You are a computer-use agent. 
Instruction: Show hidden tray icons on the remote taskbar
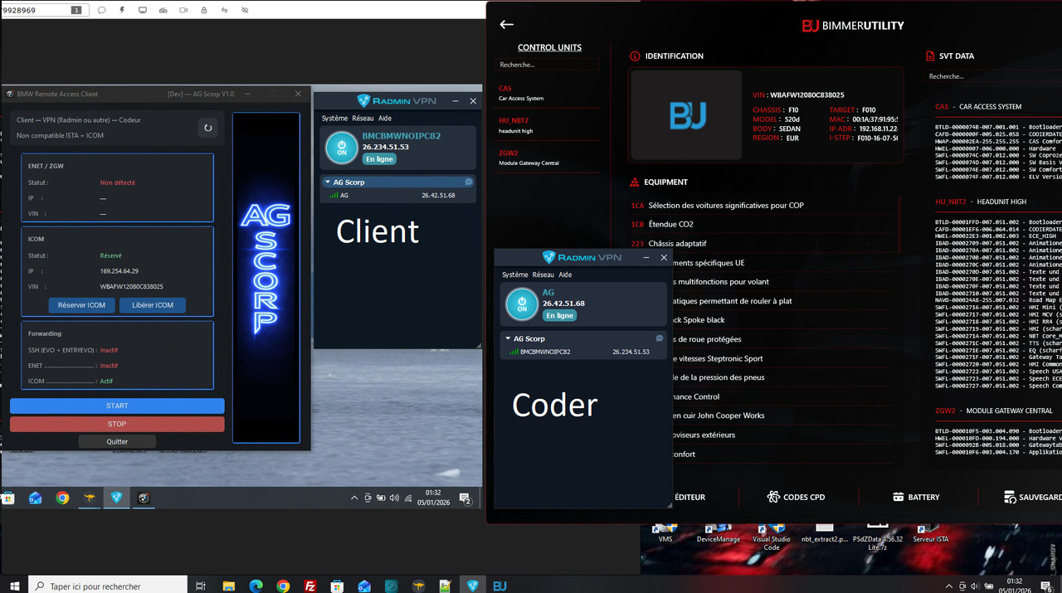354,498
